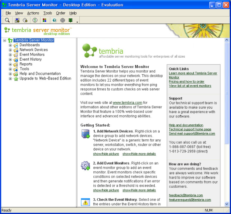The image size is (231, 214).
Task: Click the Tools folder icon in tree
Action: click(x=16, y=69)
